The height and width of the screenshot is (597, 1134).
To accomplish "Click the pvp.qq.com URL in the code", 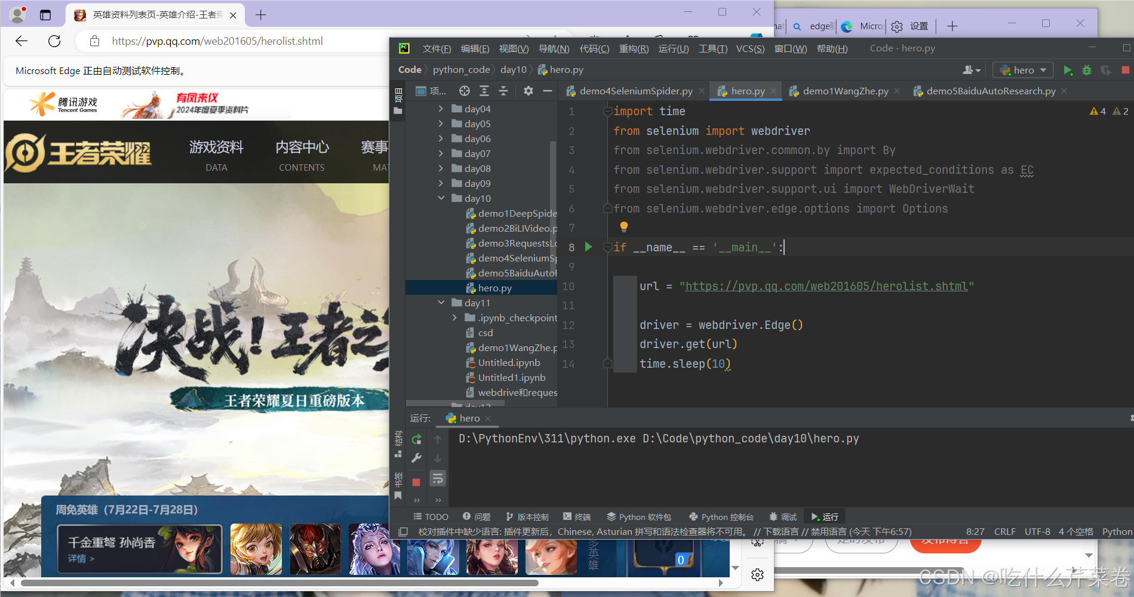I will [x=826, y=286].
